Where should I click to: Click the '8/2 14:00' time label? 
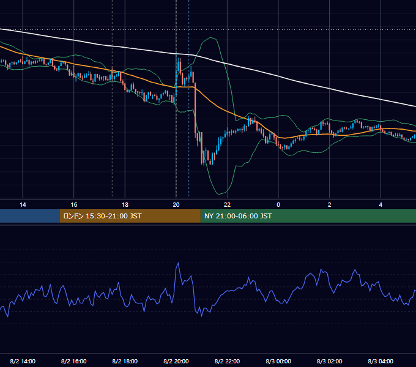23,361
